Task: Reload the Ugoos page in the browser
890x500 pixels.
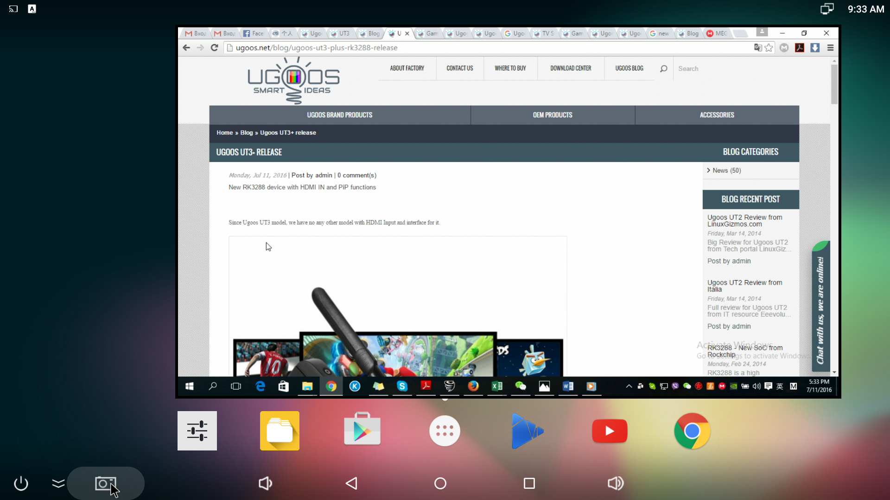Action: pyautogui.click(x=214, y=48)
